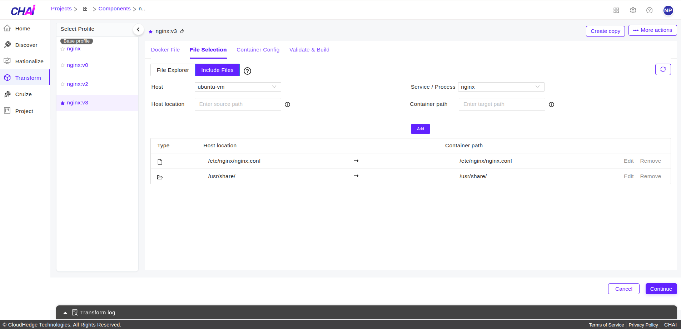Click the Cancel button
The image size is (681, 329).
click(624, 289)
